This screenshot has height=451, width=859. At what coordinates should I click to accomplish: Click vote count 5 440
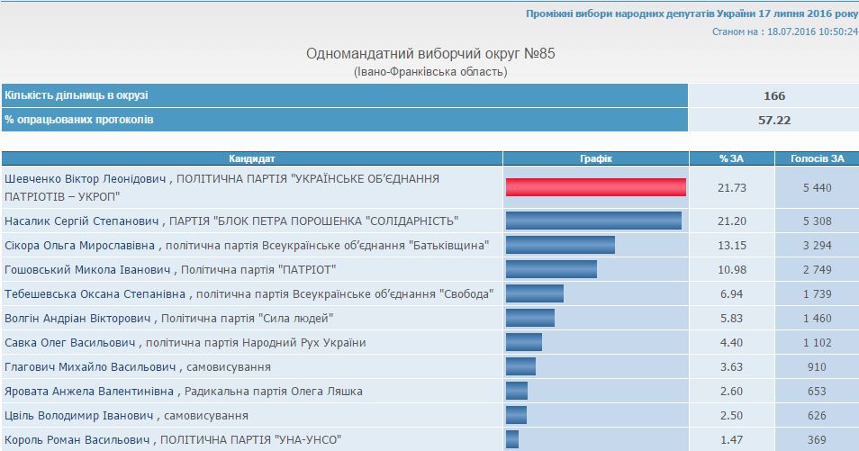tap(817, 187)
